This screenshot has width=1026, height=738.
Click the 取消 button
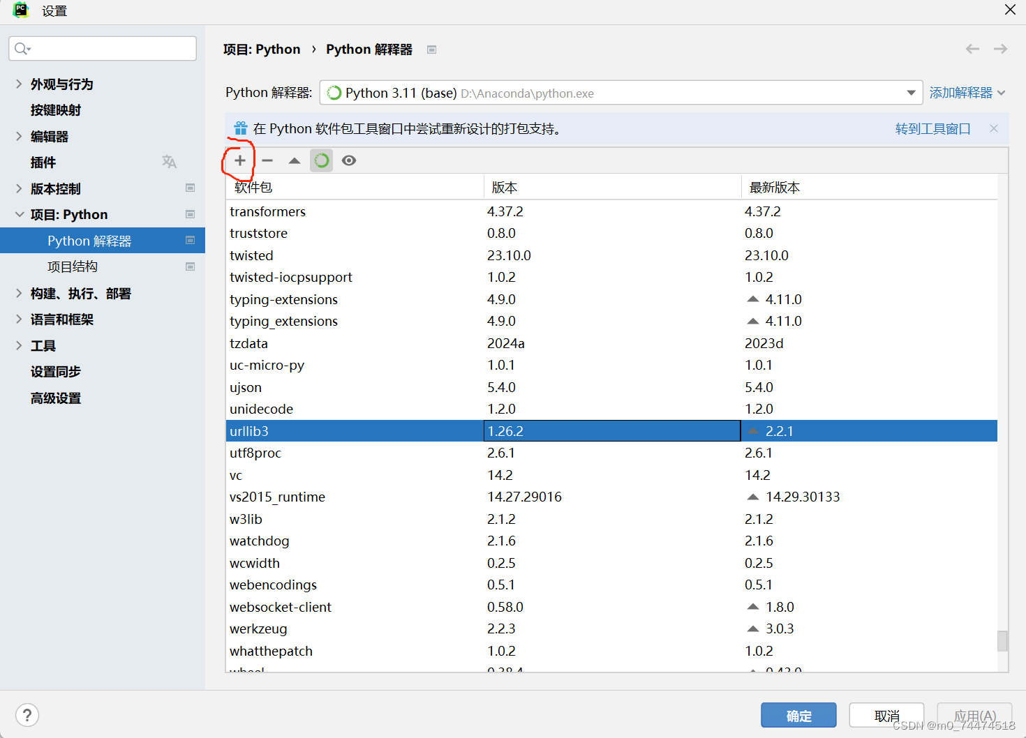pos(886,716)
